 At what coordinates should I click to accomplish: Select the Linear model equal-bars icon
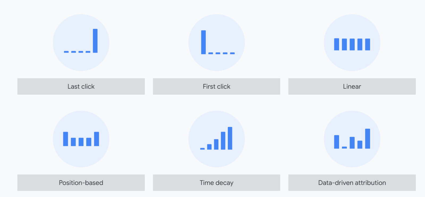tap(352, 43)
